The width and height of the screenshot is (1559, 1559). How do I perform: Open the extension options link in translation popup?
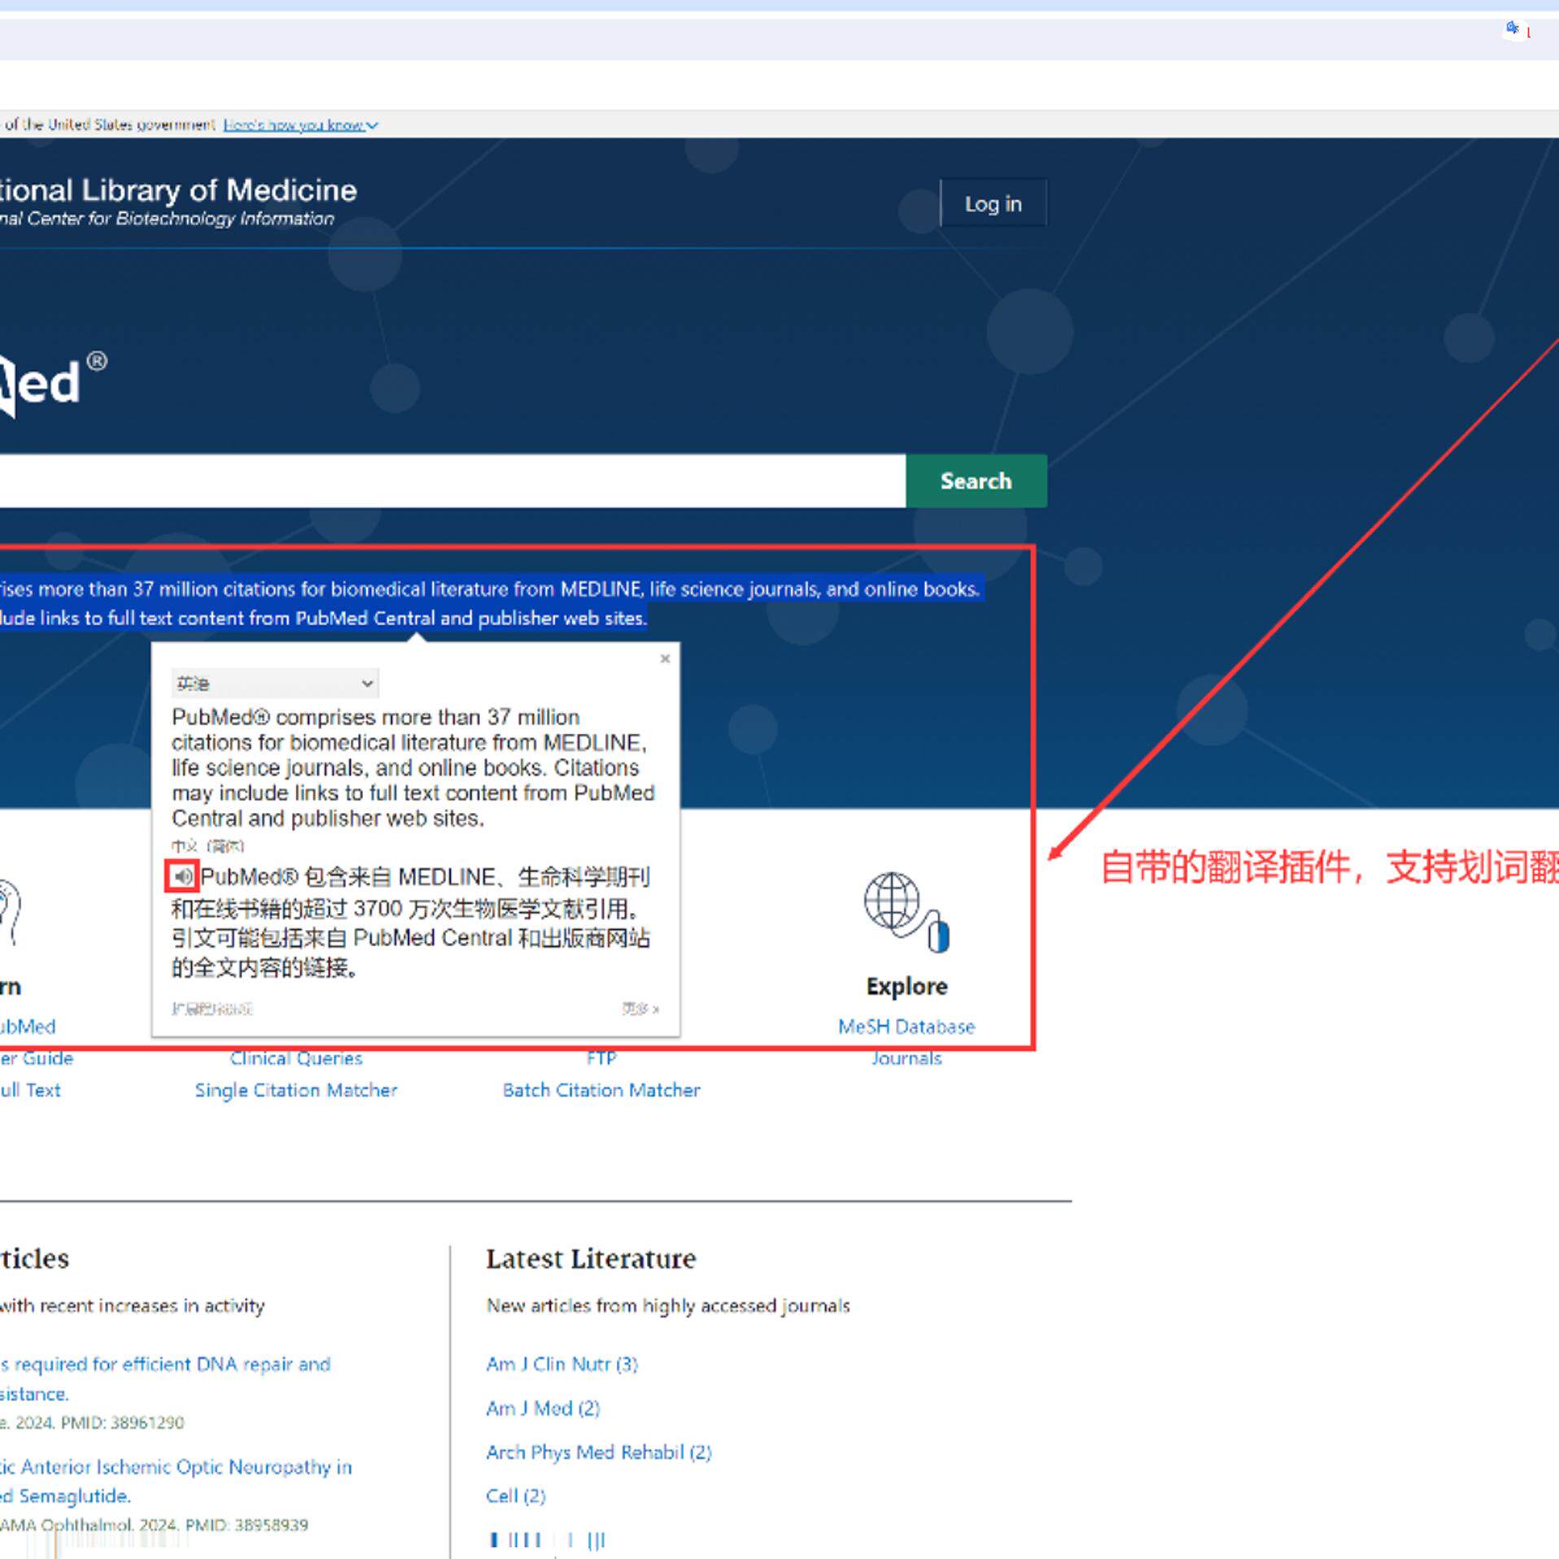click(x=212, y=1009)
